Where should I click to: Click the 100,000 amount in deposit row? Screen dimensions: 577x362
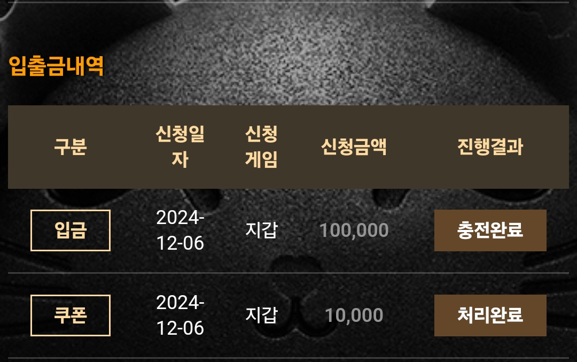click(354, 230)
